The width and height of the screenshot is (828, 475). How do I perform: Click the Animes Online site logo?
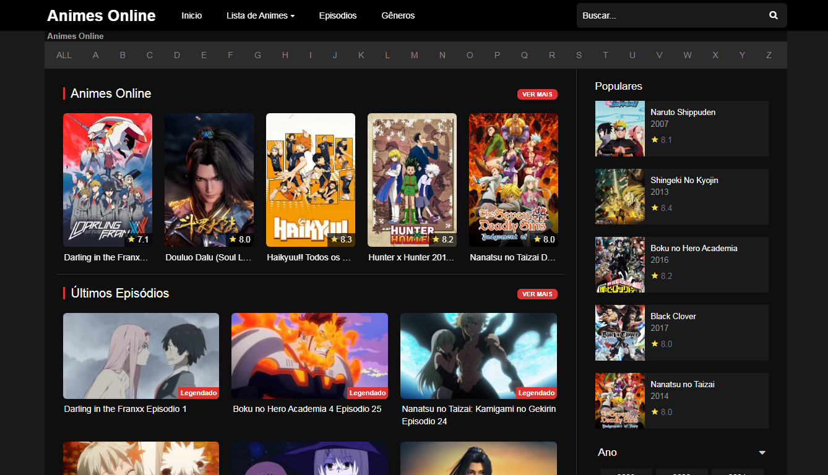[101, 15]
